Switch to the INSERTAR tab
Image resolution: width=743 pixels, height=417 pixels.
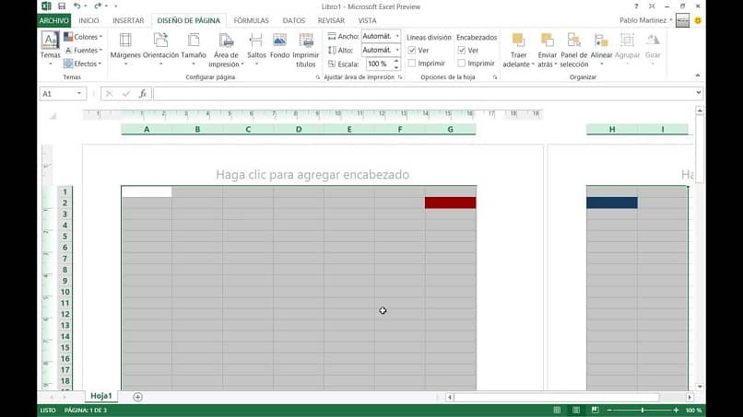(128, 20)
